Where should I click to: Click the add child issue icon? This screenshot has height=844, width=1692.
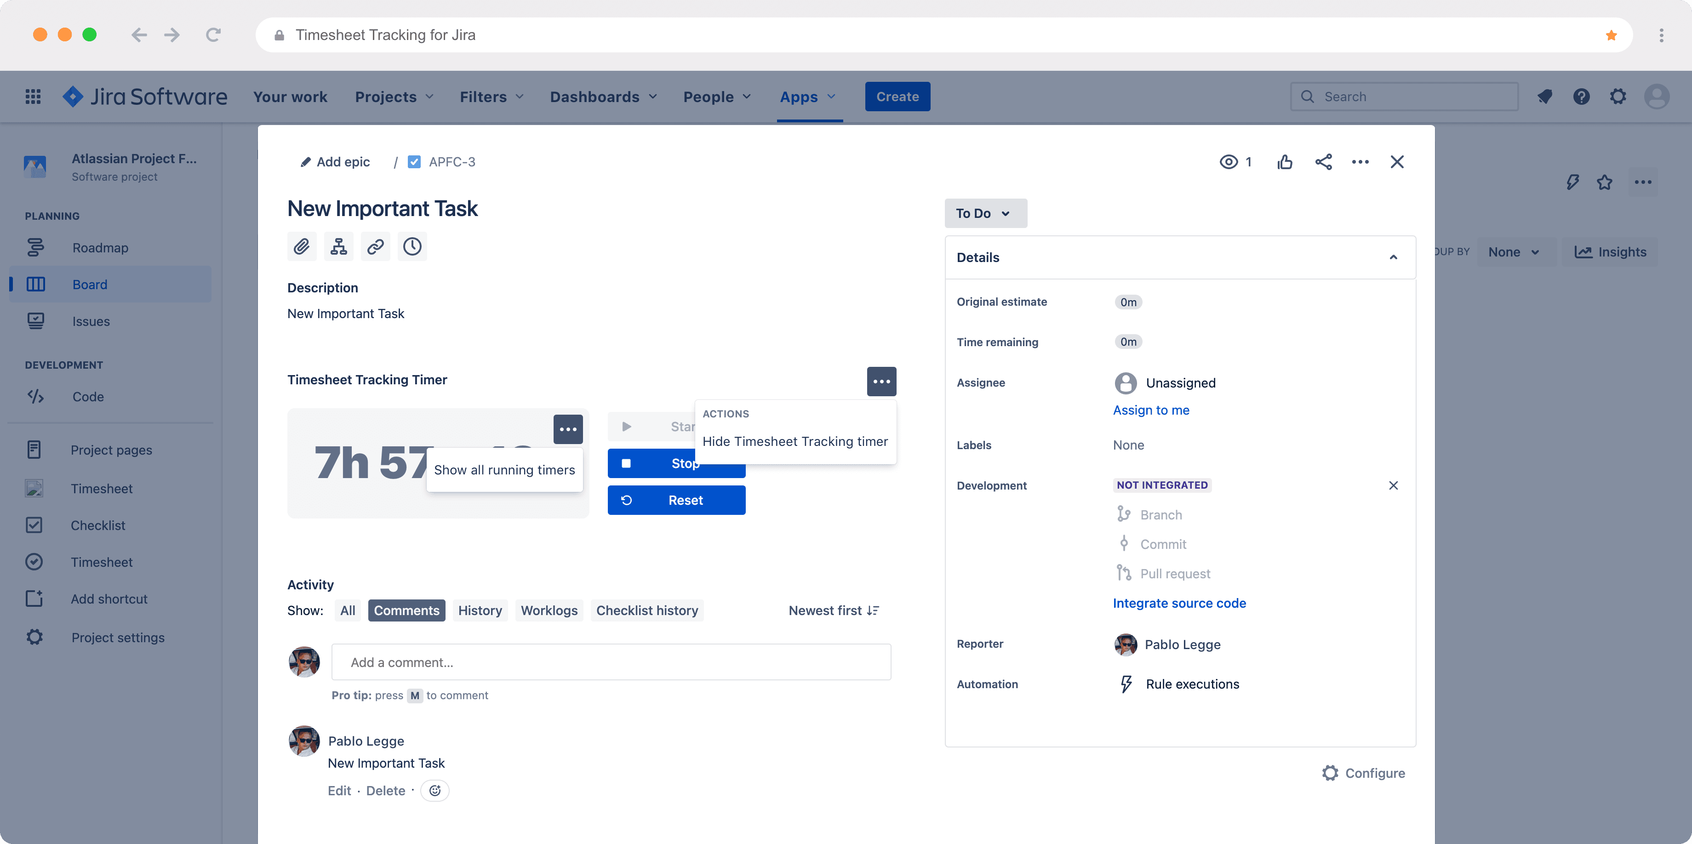[338, 246]
